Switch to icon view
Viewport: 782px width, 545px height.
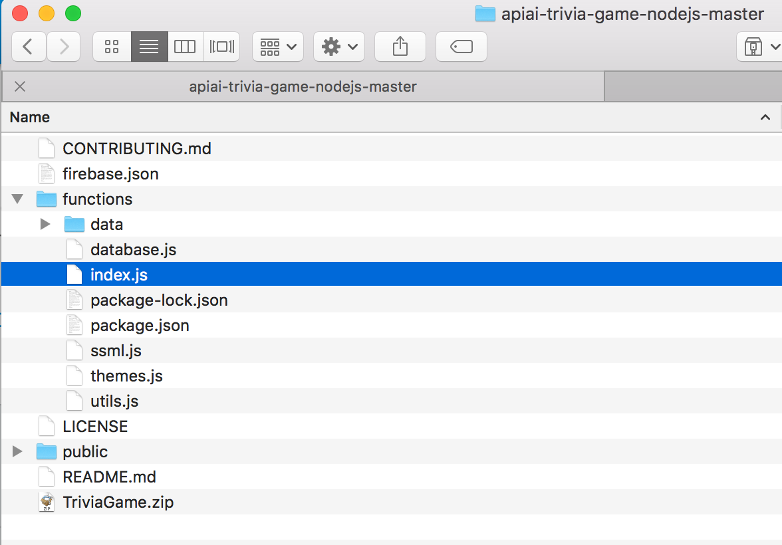[x=112, y=47]
